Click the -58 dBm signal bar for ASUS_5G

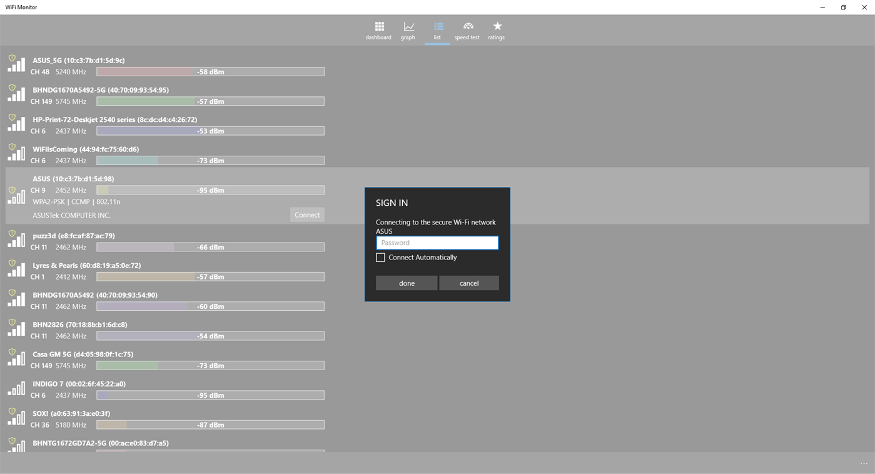(210, 71)
